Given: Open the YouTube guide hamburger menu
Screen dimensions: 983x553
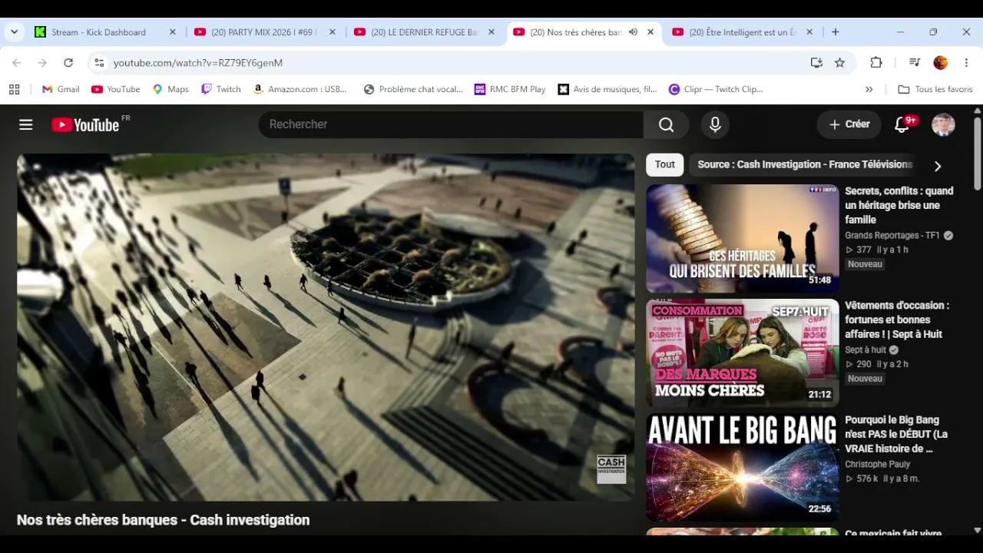Looking at the screenshot, I should (x=26, y=124).
